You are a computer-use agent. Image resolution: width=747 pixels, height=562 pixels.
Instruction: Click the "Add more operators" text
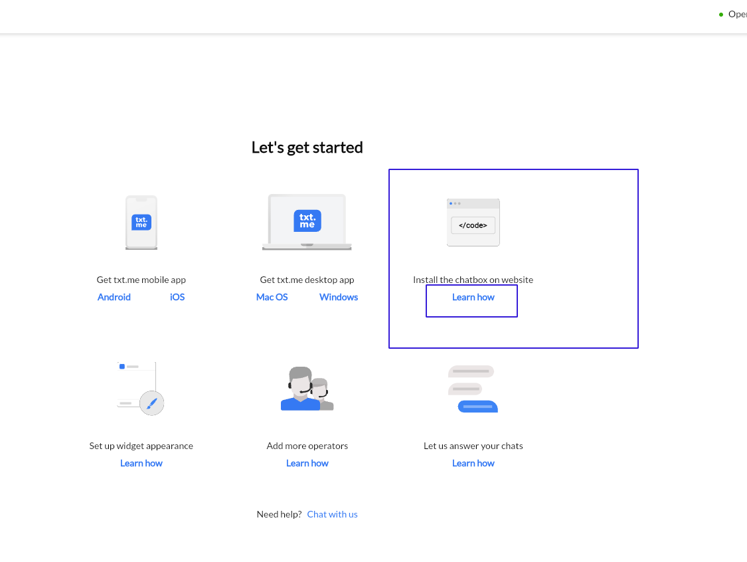pyautogui.click(x=307, y=446)
